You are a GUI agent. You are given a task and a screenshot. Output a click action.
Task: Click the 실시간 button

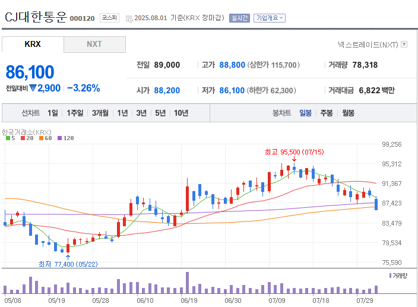(239, 18)
